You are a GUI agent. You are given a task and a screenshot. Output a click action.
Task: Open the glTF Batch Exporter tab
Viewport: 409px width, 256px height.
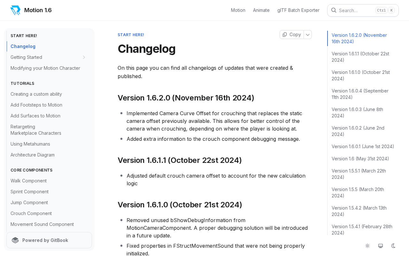tap(298, 10)
